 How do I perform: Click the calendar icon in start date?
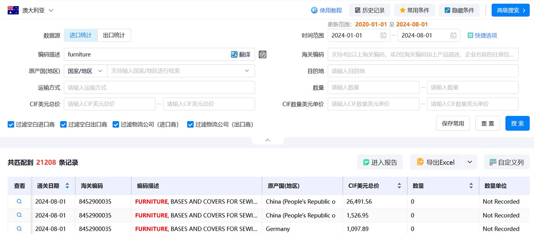pyautogui.click(x=383, y=36)
